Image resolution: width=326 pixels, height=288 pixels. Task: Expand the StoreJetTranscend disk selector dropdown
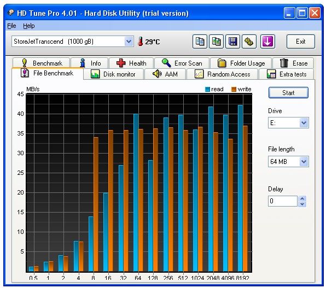(x=129, y=42)
